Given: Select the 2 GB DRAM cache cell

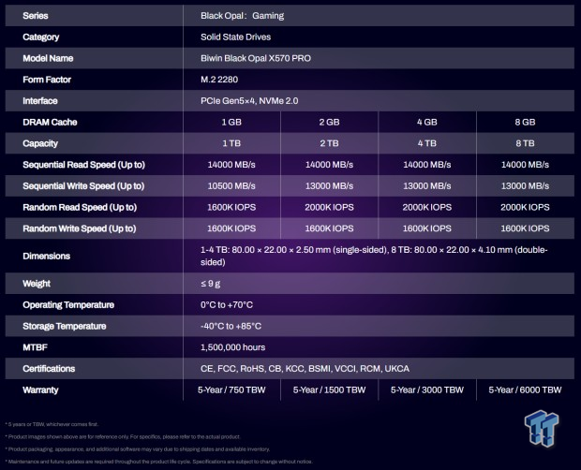Looking at the screenshot, I should [x=330, y=122].
